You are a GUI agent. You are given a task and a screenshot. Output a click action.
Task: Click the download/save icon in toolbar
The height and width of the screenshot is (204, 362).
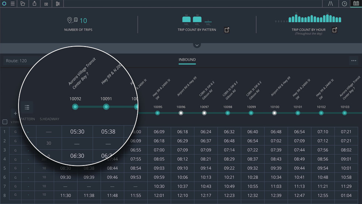click(46, 4)
